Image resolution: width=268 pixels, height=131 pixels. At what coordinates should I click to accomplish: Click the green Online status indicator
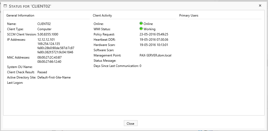(x=141, y=24)
